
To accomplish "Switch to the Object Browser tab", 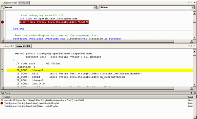I will pos(10,3).
